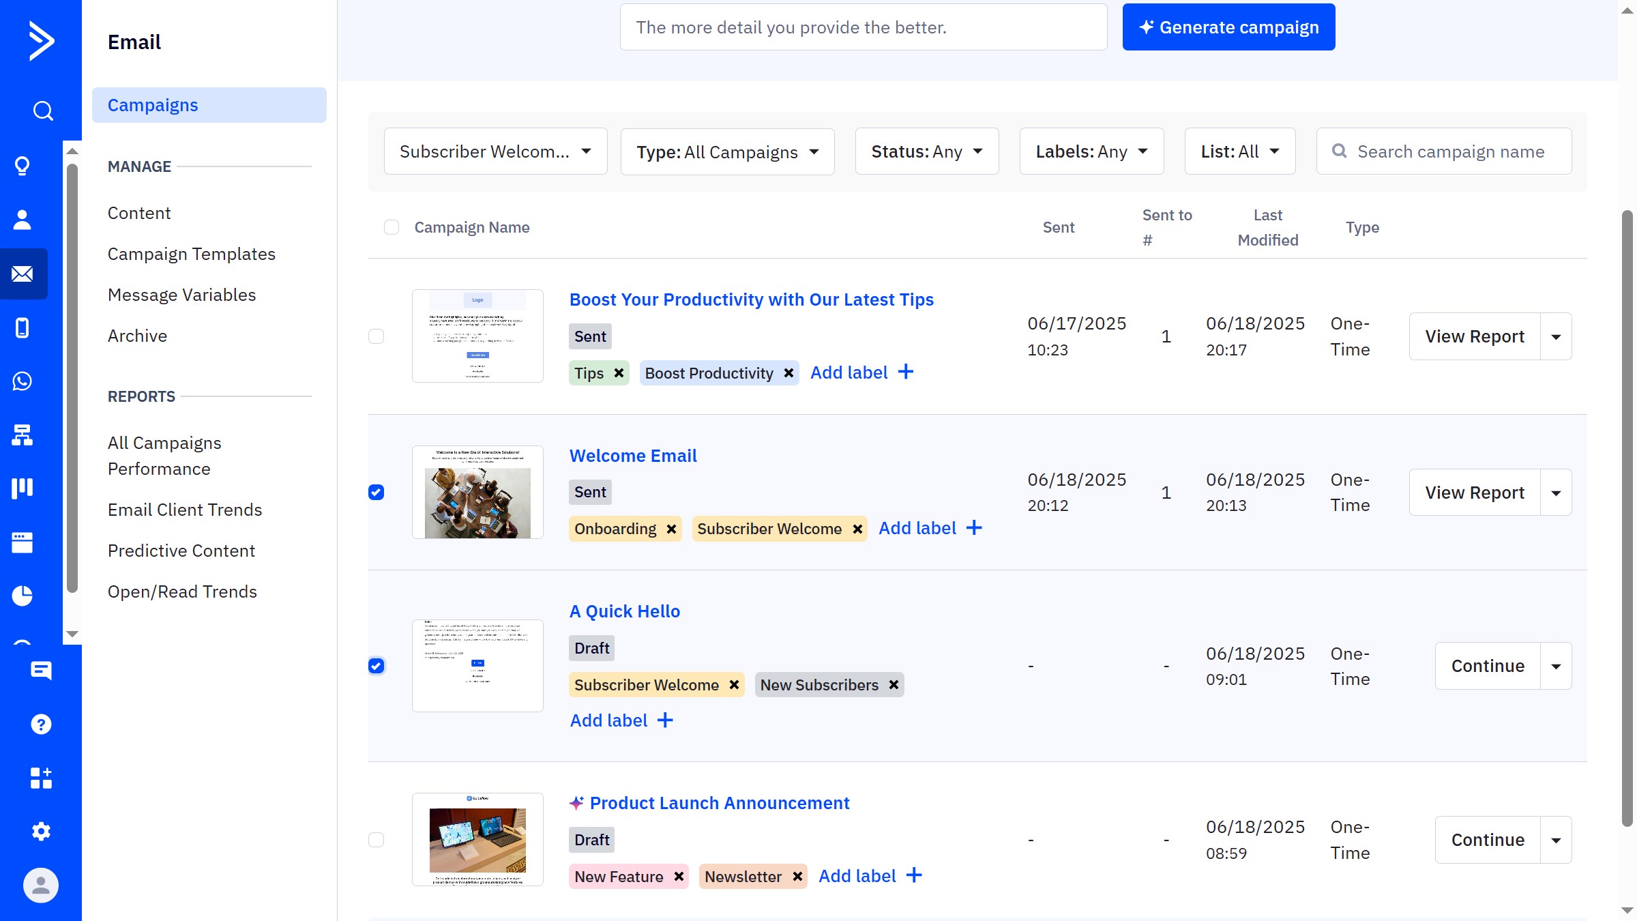The width and height of the screenshot is (1637, 921).
Task: Go to Campaign Templates in Manage menu
Action: point(192,254)
